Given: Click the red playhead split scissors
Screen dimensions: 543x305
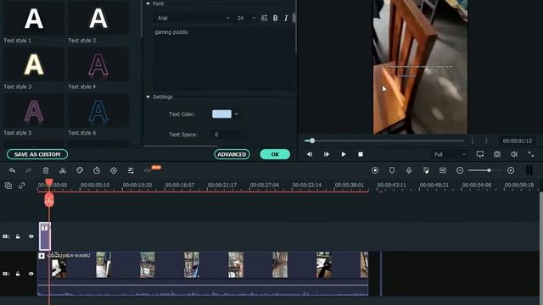Looking at the screenshot, I should tap(49, 200).
